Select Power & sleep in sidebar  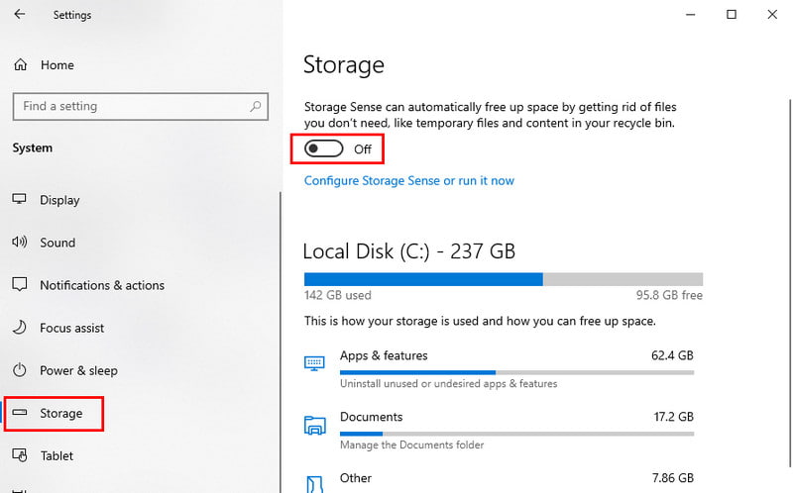pyautogui.click(x=78, y=370)
